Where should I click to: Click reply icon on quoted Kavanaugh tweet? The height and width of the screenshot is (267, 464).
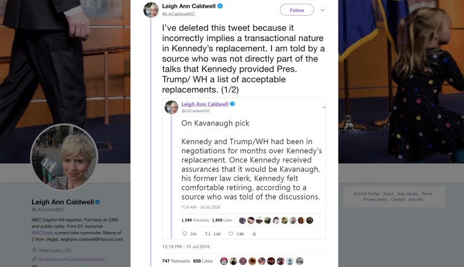185,234
